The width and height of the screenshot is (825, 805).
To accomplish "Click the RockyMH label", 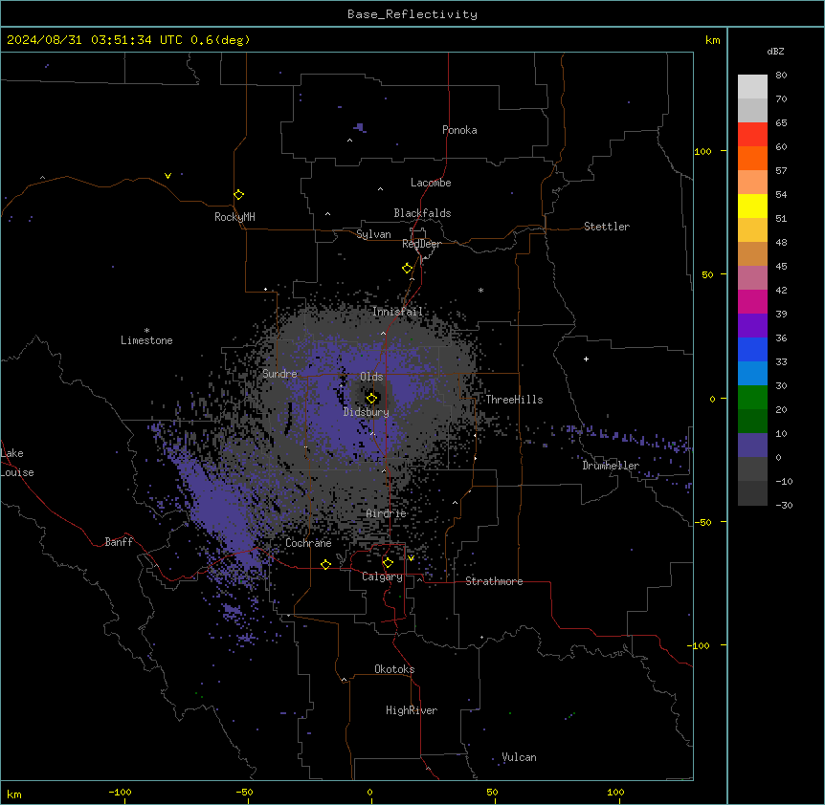I will tap(234, 217).
